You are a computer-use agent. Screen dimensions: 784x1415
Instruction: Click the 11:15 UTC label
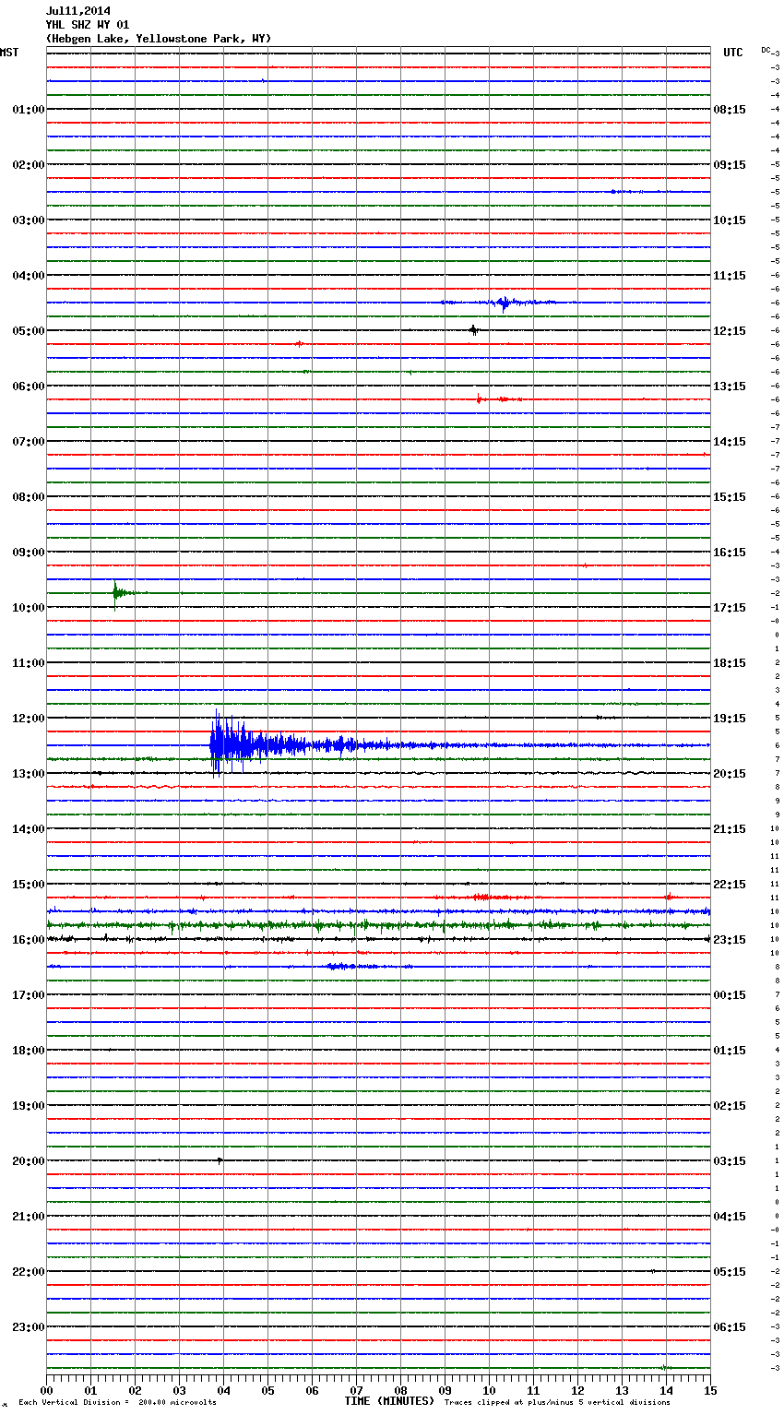[730, 276]
